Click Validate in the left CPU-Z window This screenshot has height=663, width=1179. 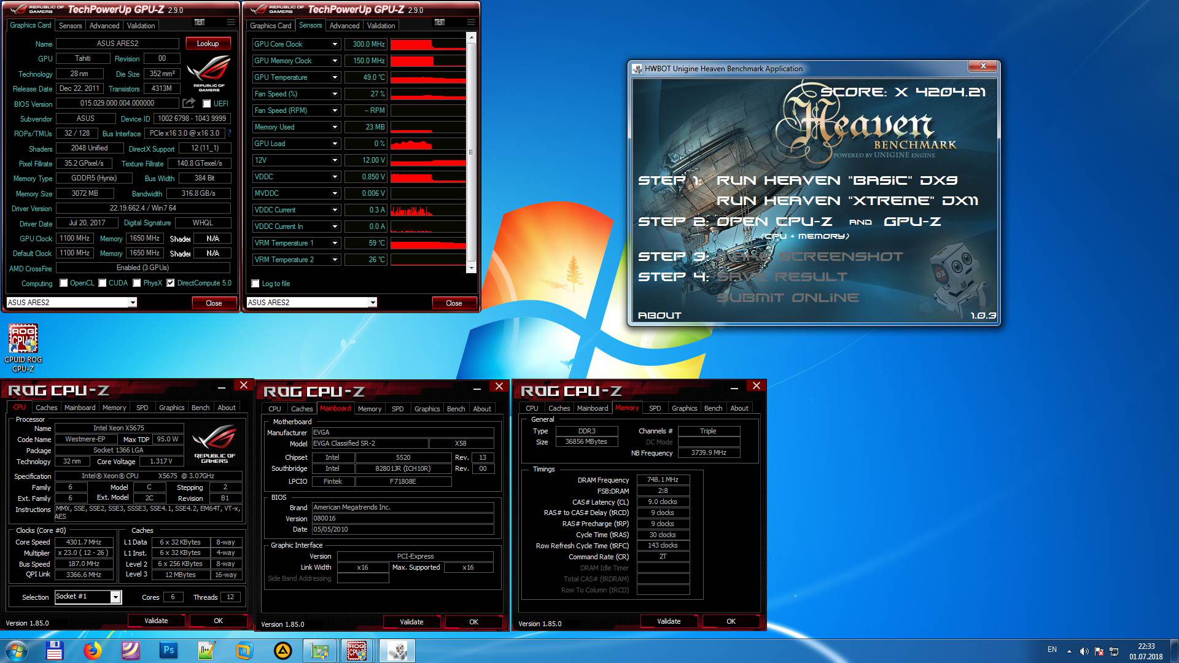156,621
